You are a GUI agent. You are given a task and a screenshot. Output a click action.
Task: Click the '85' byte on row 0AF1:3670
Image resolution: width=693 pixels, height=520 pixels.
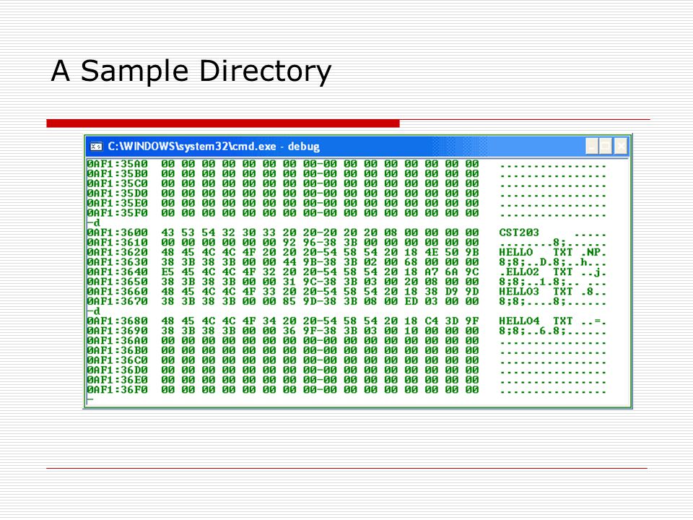coord(289,301)
